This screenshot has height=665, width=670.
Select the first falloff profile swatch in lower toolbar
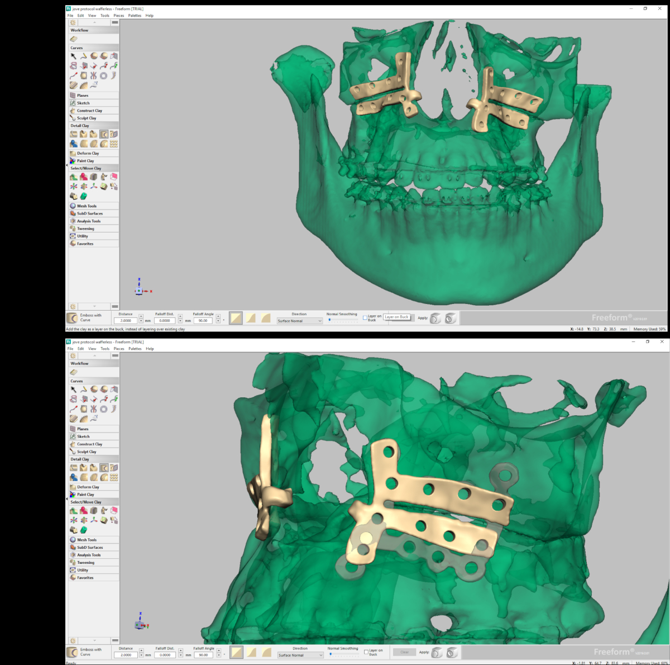click(237, 652)
